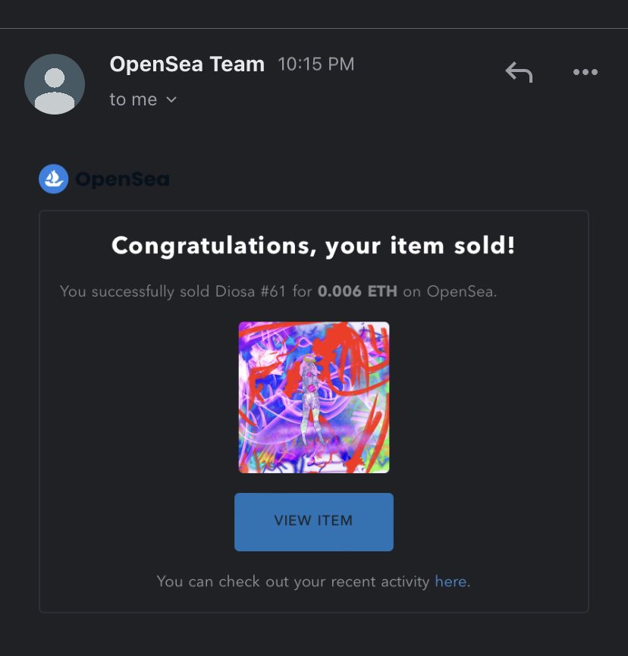Click the 'You can check out your recent activity' text

(293, 582)
